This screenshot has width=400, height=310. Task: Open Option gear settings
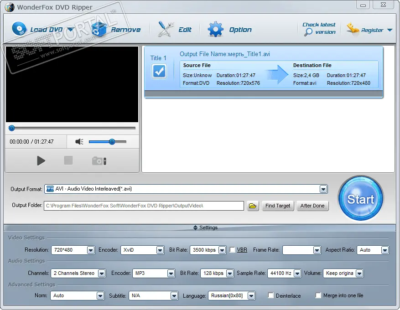pyautogui.click(x=215, y=29)
